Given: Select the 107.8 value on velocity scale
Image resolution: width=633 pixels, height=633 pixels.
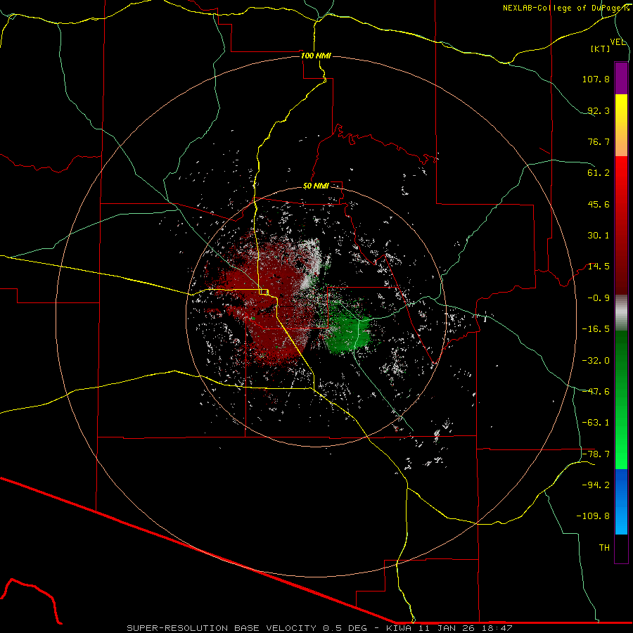Looking at the screenshot, I should 596,79.
